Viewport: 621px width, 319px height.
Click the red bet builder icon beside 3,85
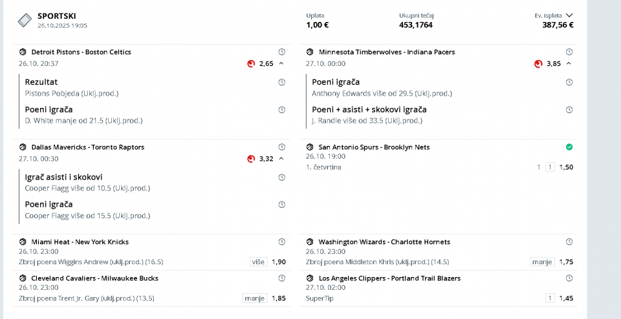click(538, 64)
